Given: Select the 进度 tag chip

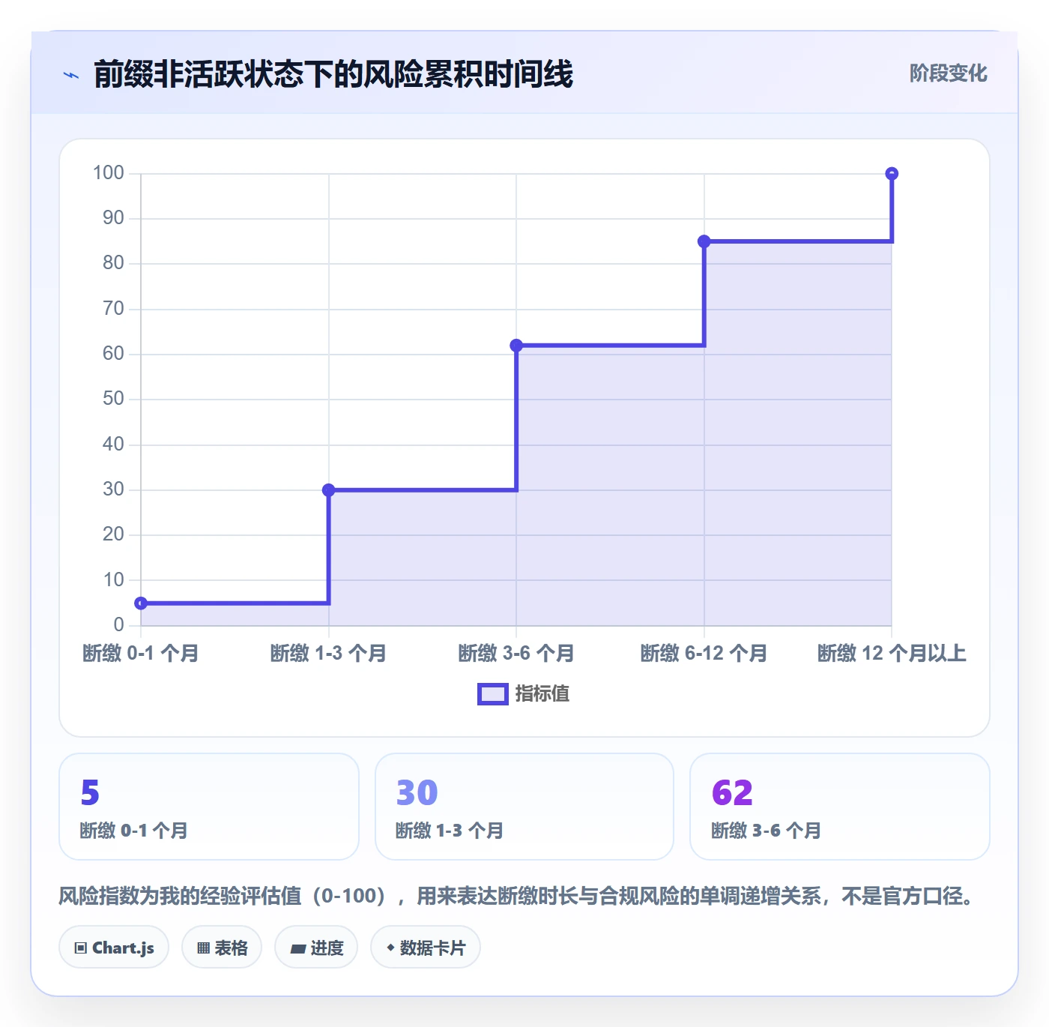Looking at the screenshot, I should tap(316, 948).
